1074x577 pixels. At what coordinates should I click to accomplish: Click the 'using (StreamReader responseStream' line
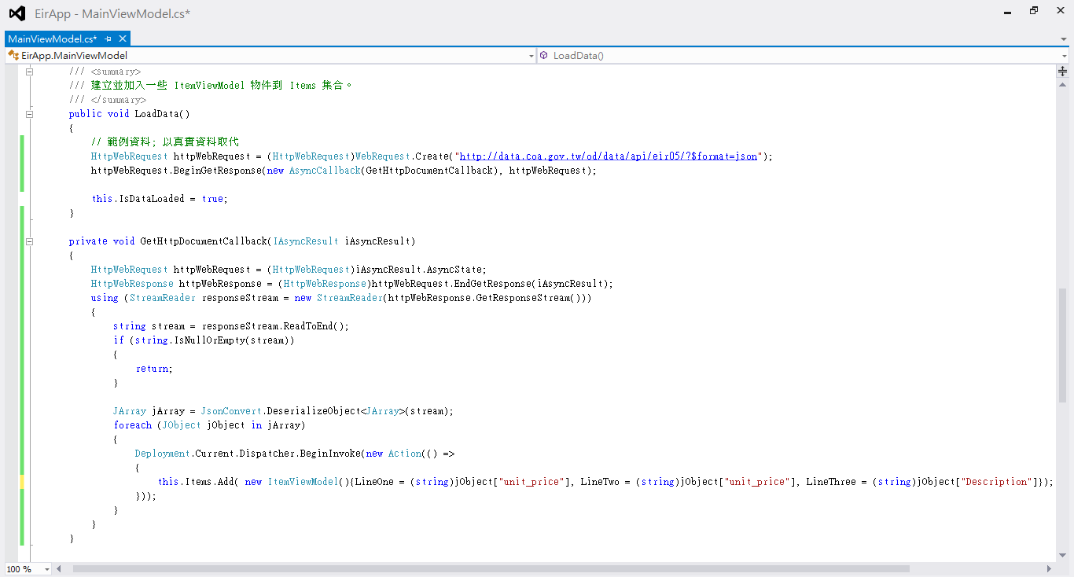[x=341, y=298]
